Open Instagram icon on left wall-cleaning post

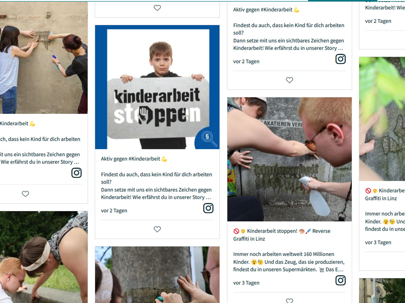(77, 173)
